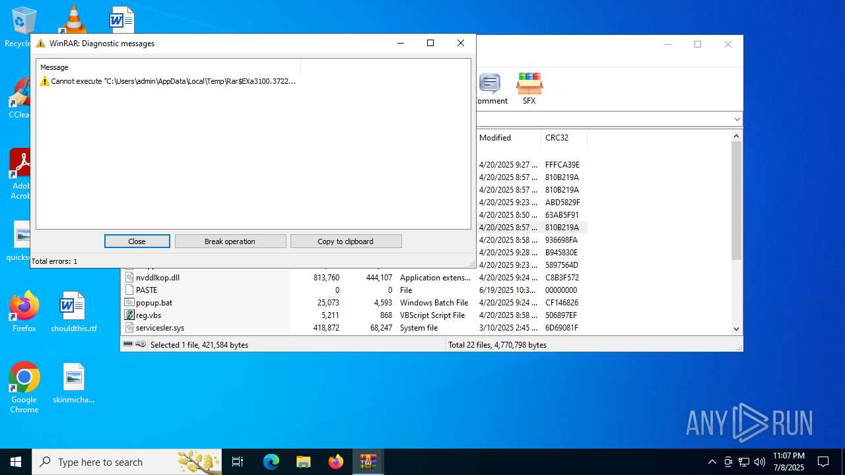Select the 'Cannot execute' error message row

tap(168, 81)
